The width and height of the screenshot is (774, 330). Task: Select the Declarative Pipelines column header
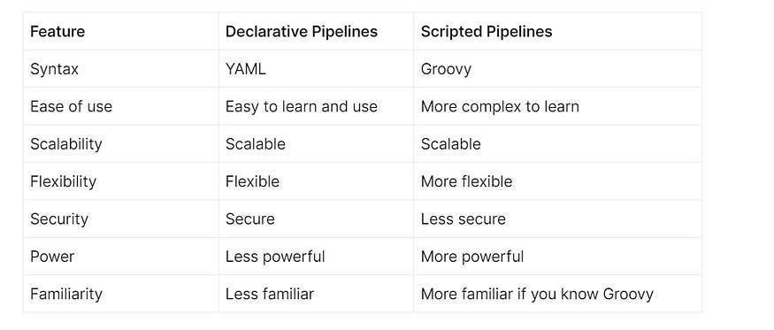coord(302,32)
